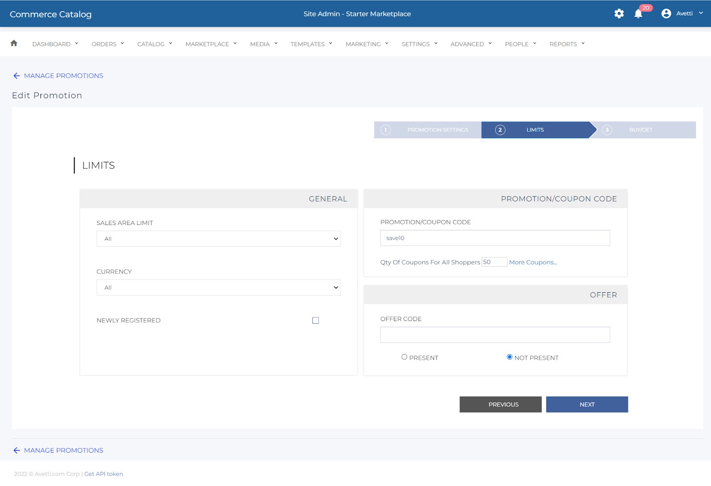
Task: Click the Promotion/Coupon Code input field
Action: click(x=495, y=238)
